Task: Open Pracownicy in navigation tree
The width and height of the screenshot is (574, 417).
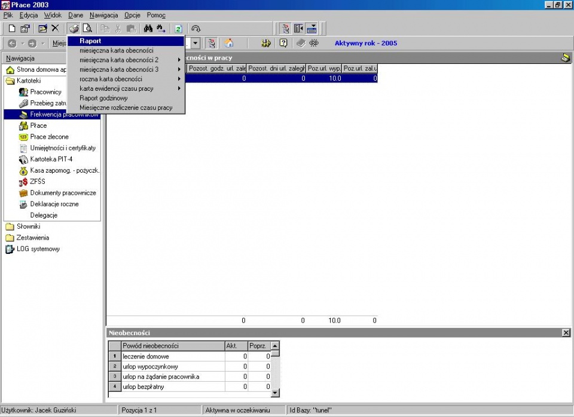Action: (40, 92)
